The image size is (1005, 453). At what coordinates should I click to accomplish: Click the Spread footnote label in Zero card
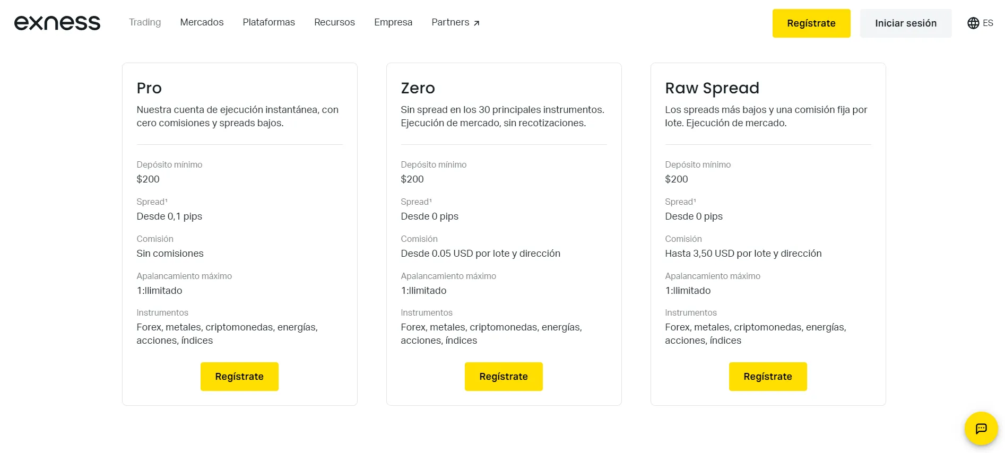coord(416,202)
